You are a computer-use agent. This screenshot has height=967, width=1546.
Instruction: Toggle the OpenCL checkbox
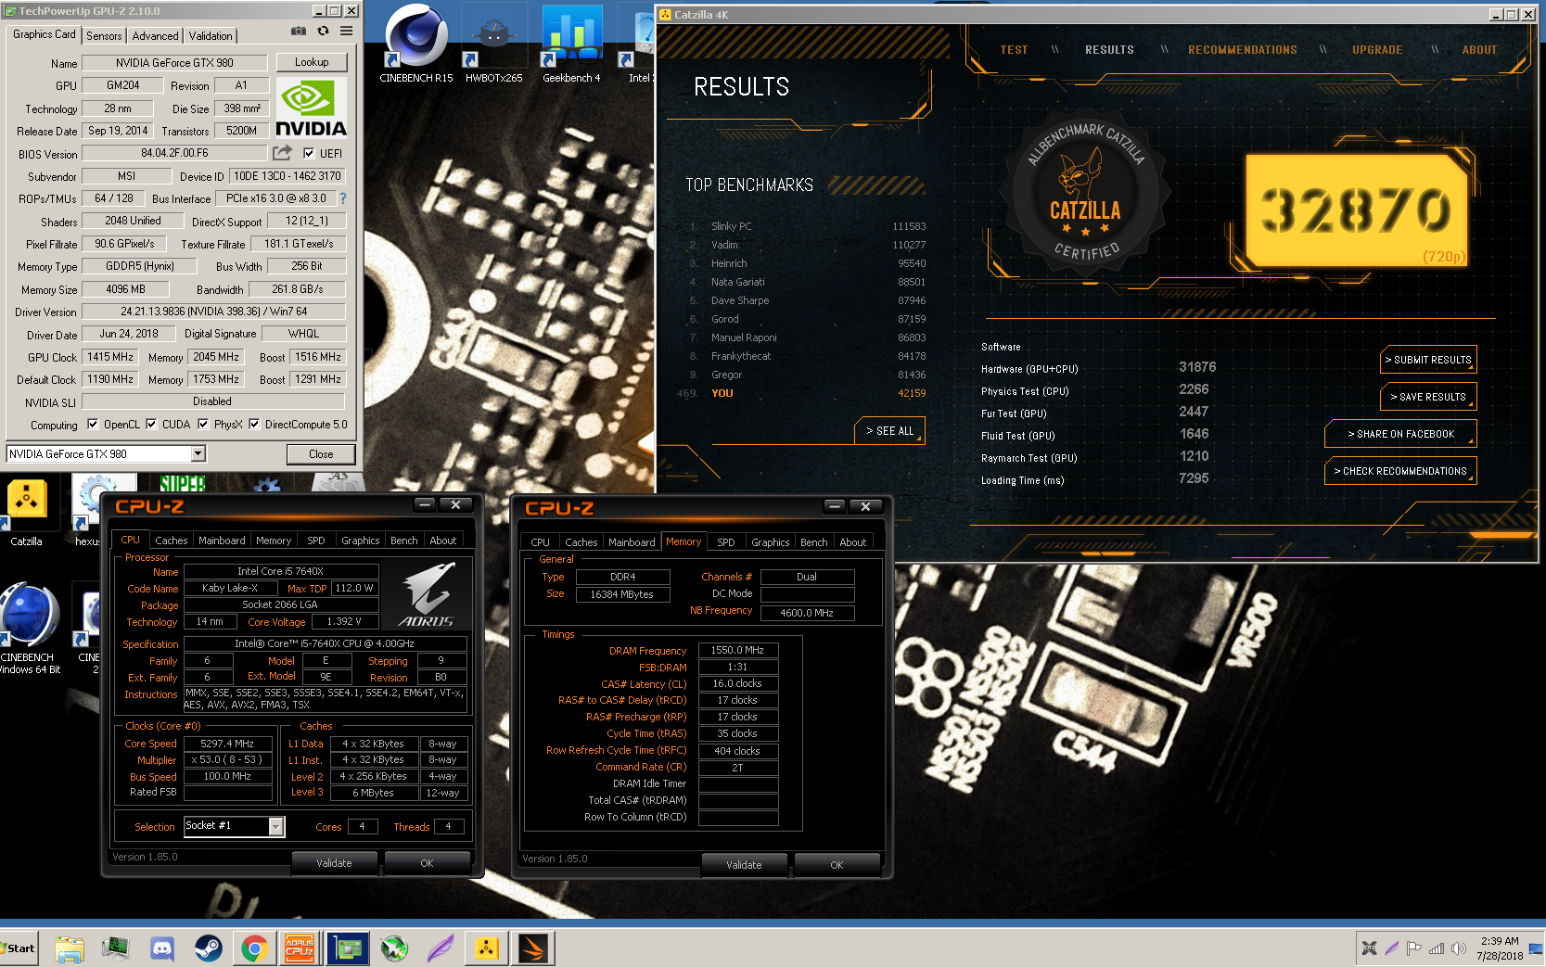click(93, 425)
